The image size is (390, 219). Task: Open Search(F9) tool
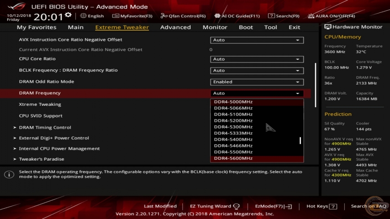(x=283, y=16)
